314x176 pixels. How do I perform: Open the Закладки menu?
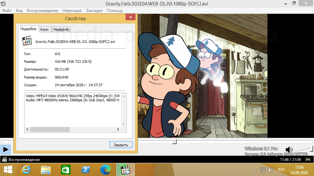coord(94,10)
